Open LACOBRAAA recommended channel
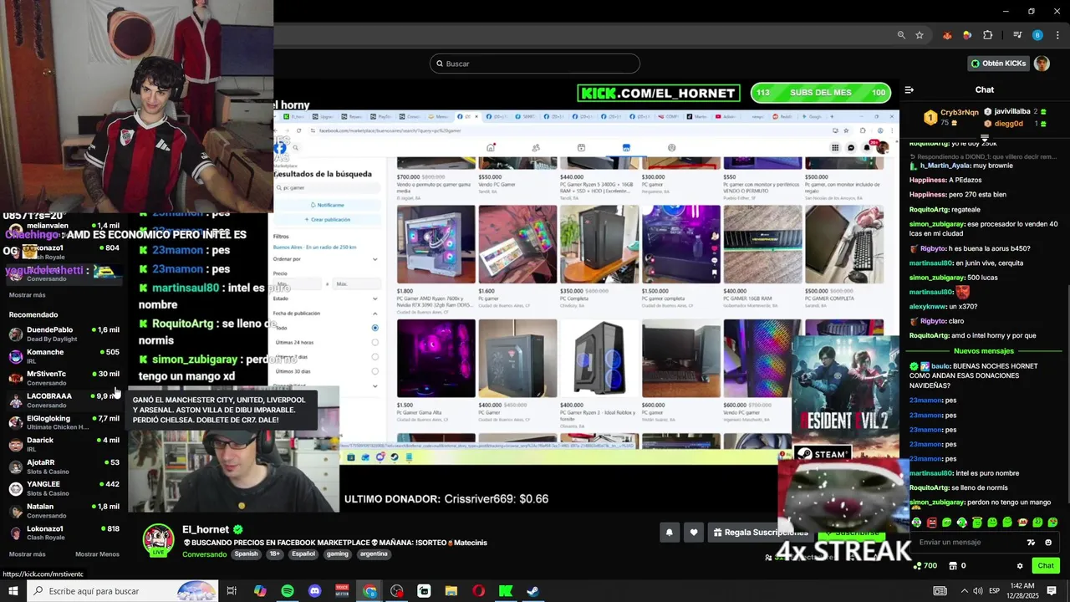The image size is (1070, 602). pyautogui.click(x=64, y=400)
